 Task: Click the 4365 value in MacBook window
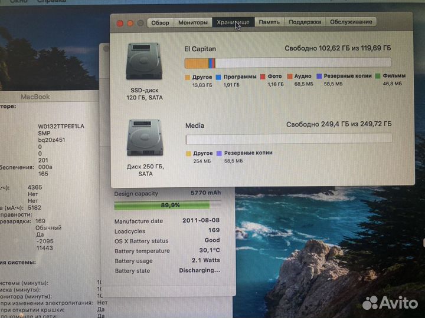[35, 187]
